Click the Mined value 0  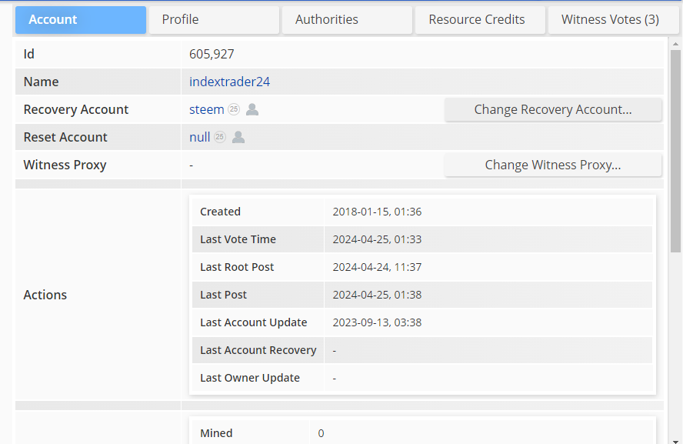pos(321,433)
